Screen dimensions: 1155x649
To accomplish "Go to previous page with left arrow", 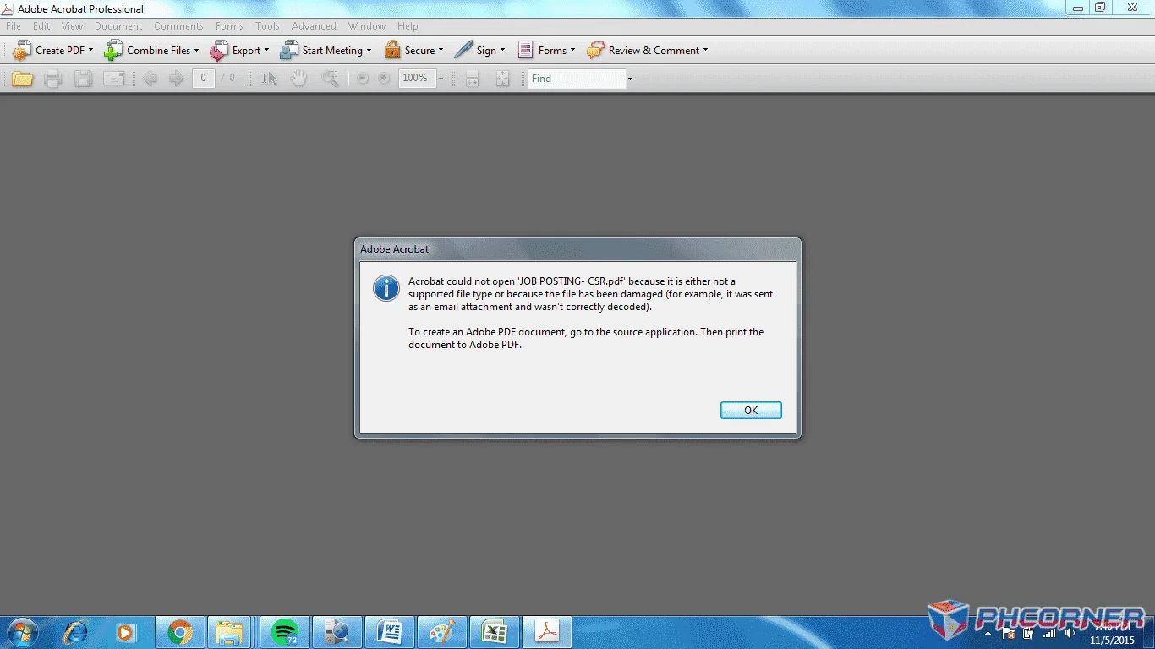I will coord(150,79).
